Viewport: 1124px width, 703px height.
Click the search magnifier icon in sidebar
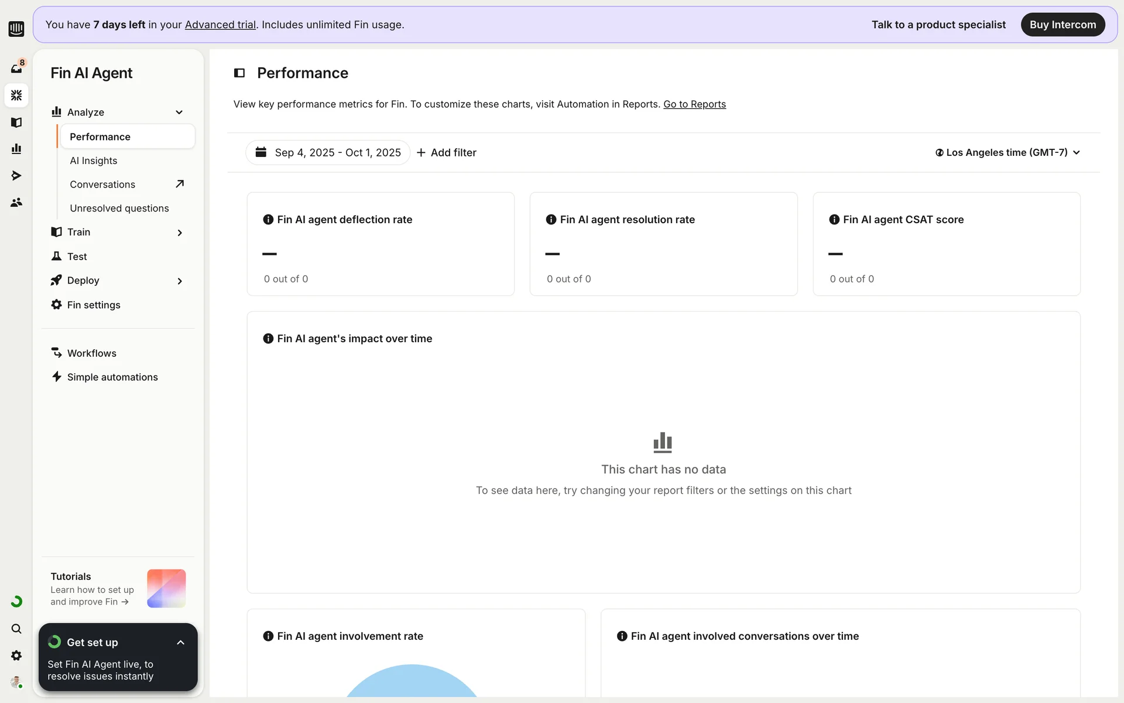[x=16, y=629]
